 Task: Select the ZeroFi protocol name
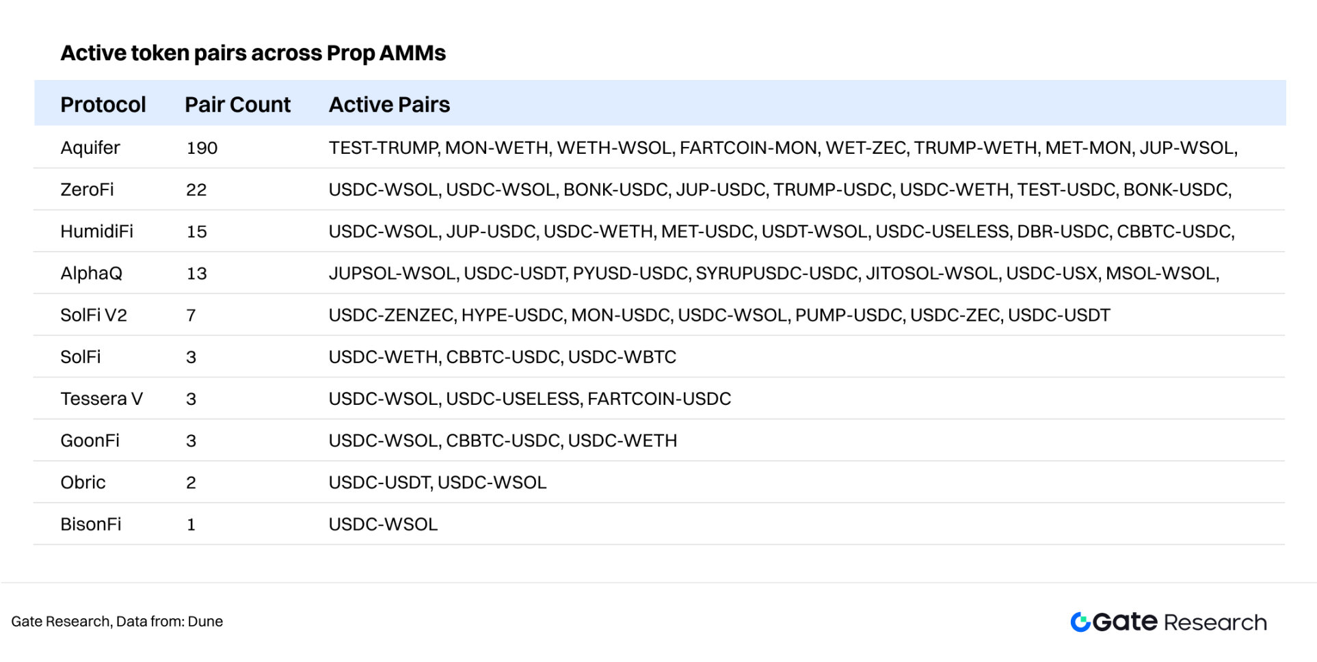[87, 189]
